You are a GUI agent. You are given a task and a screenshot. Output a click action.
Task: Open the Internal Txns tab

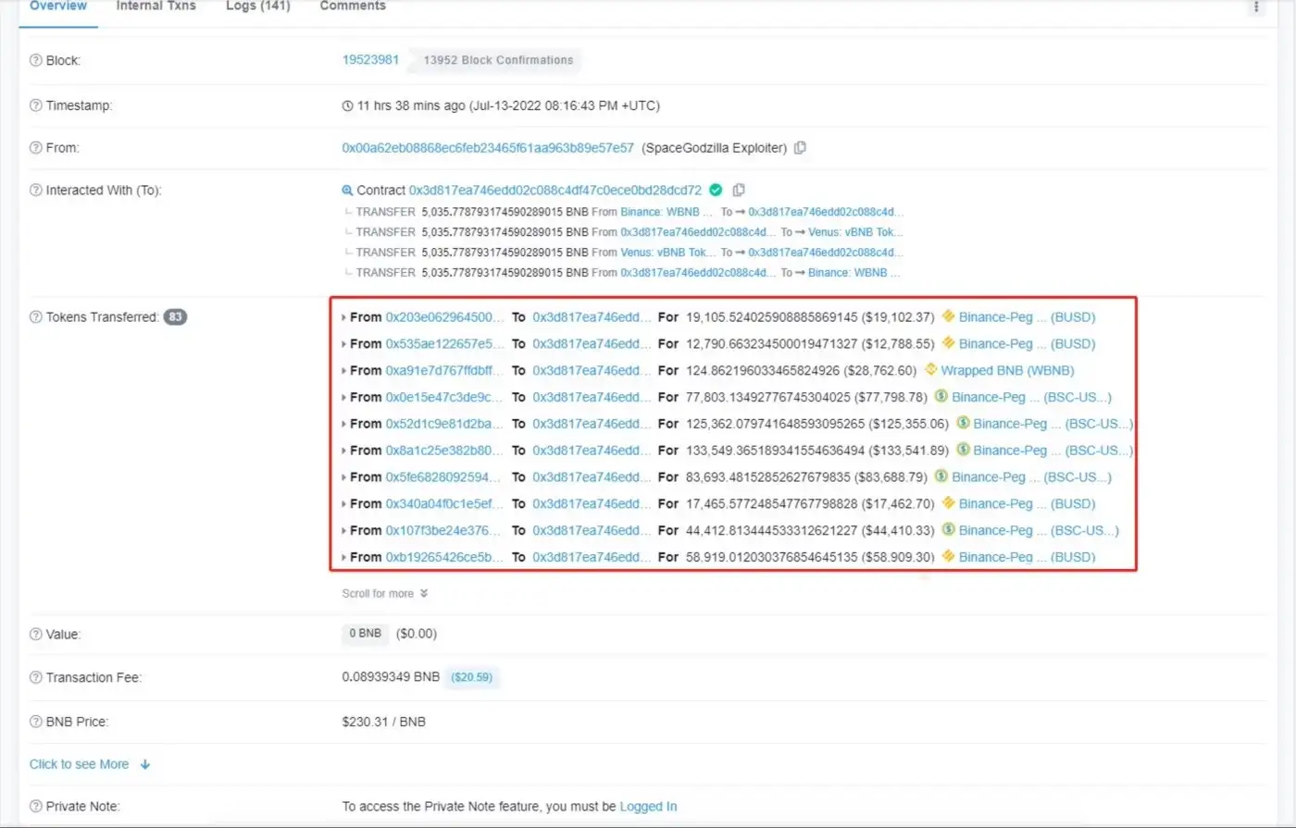coord(156,6)
